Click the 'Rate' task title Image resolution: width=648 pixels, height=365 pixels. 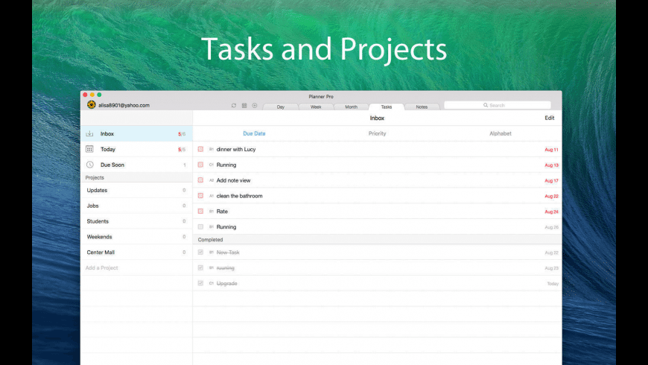click(x=222, y=212)
